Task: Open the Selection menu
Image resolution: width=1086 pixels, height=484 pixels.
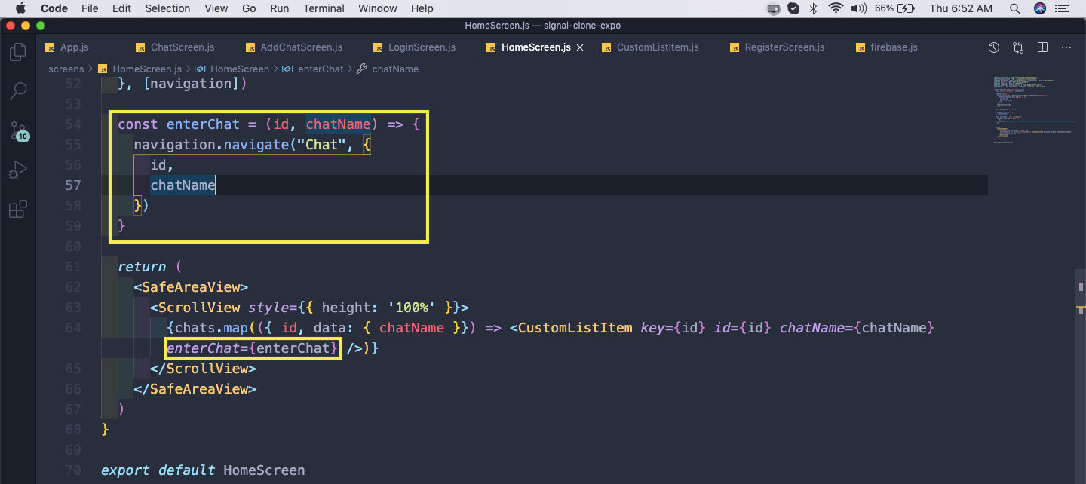Action: click(167, 8)
